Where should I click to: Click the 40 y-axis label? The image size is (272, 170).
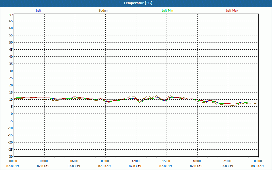[11, 57]
